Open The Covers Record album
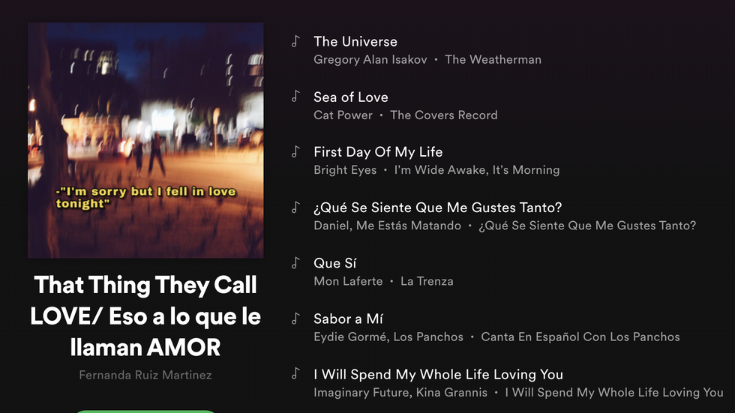Image resolution: width=735 pixels, height=413 pixels. click(444, 115)
